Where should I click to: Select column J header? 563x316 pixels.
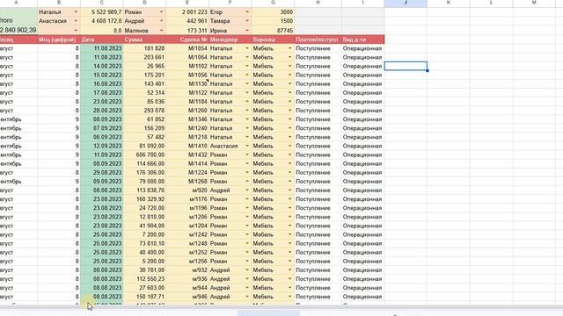tap(406, 3)
